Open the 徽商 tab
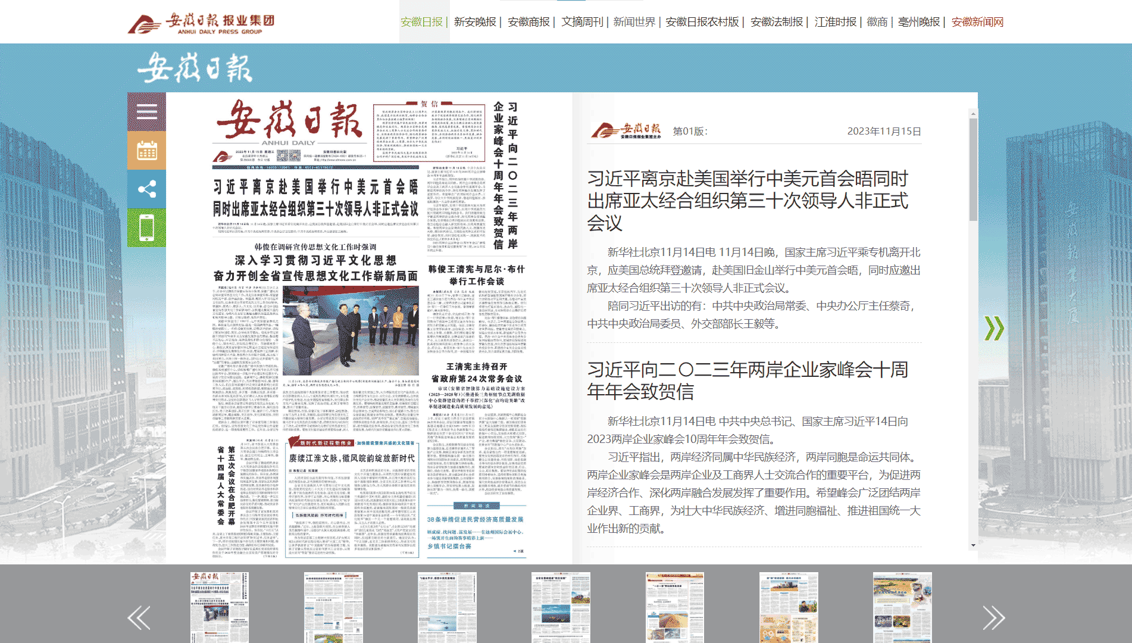Image resolution: width=1132 pixels, height=643 pixels. (x=877, y=22)
